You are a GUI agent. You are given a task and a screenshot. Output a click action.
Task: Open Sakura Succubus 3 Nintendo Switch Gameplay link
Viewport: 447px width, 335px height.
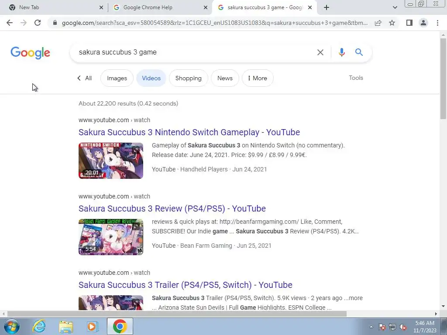coord(189,132)
